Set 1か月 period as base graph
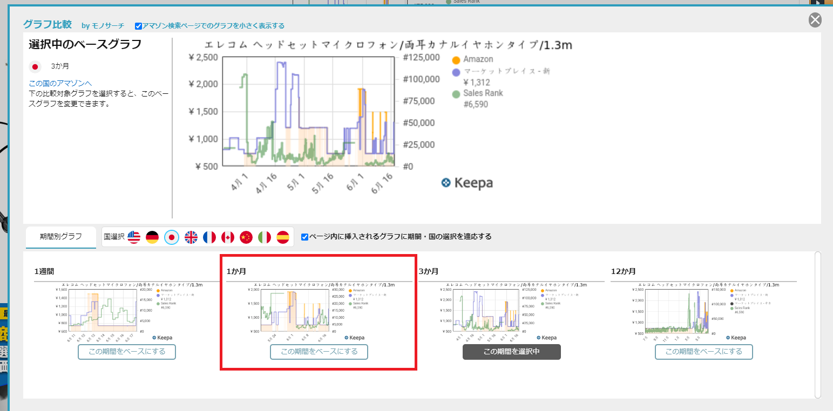833x411 pixels. click(319, 352)
